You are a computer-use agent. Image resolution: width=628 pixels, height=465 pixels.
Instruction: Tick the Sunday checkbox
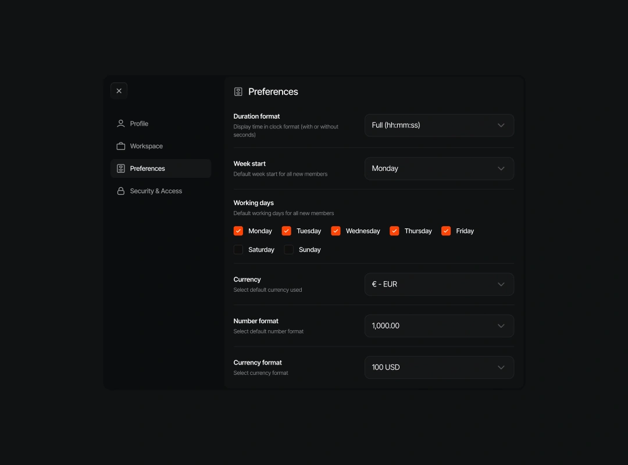pyautogui.click(x=289, y=249)
